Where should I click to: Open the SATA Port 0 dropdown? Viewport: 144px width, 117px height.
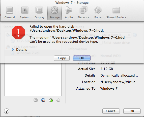115,35
